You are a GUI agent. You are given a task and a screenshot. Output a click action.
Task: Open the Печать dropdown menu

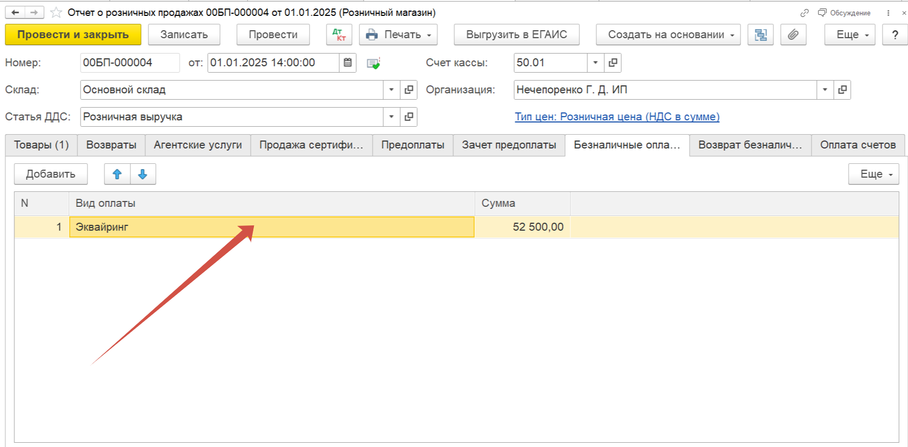point(398,34)
